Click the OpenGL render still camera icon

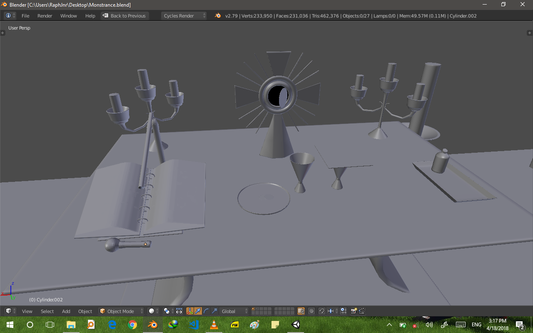(x=353, y=311)
